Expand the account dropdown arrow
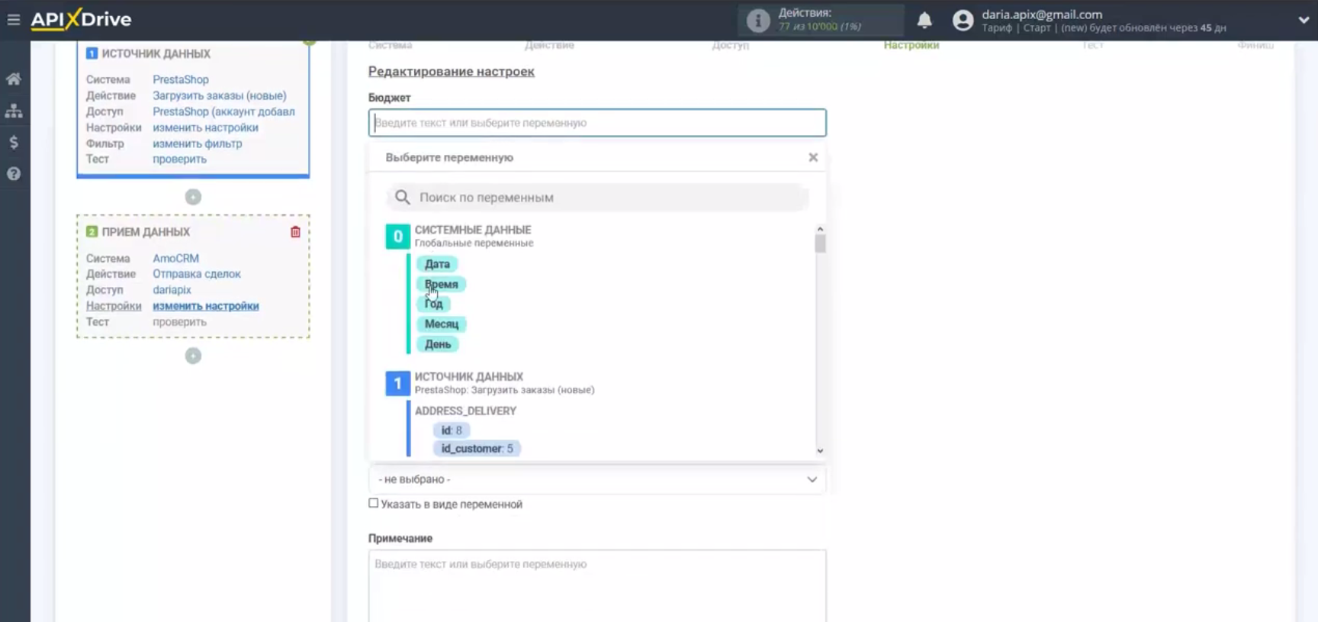 click(x=1304, y=21)
